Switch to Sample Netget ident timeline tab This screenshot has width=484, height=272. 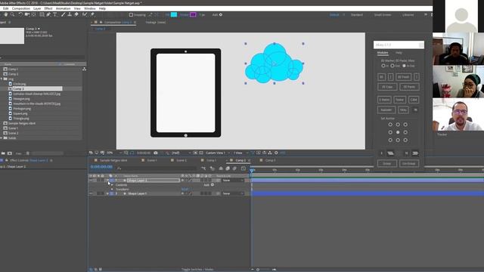[113, 160]
